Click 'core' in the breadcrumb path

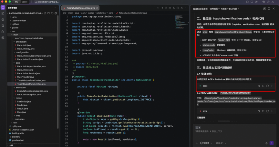coord(111,13)
